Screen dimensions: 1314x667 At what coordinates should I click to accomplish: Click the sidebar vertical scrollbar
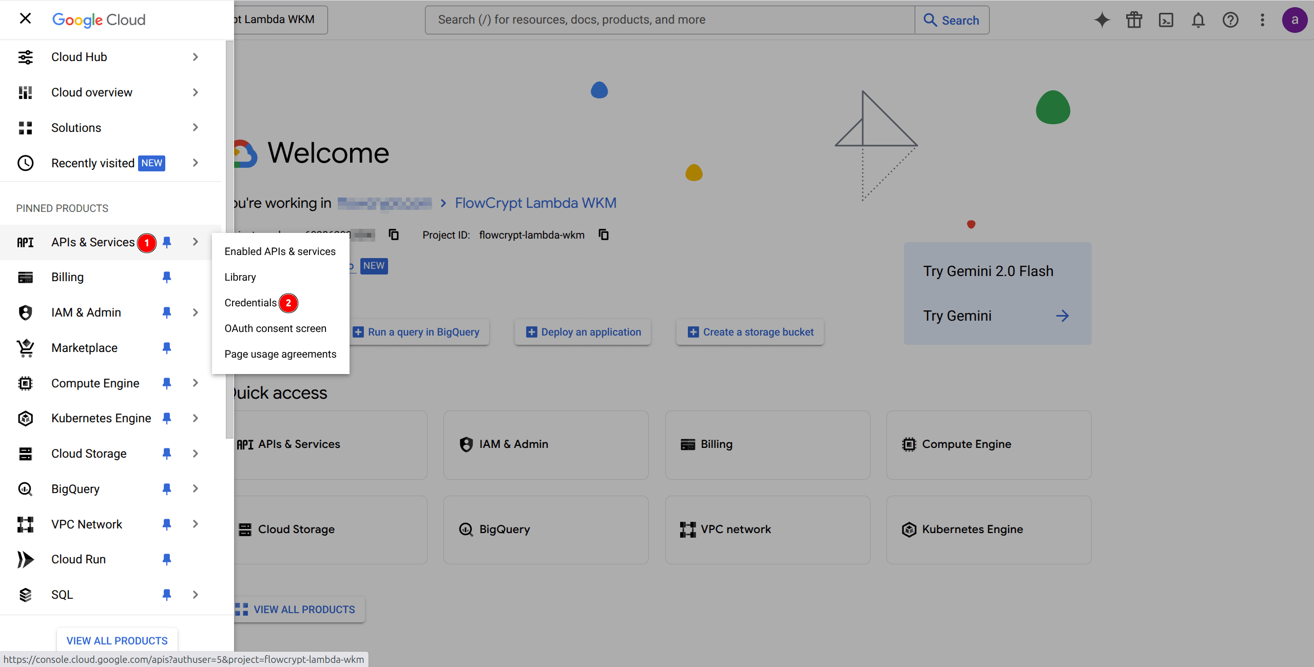[229, 240]
